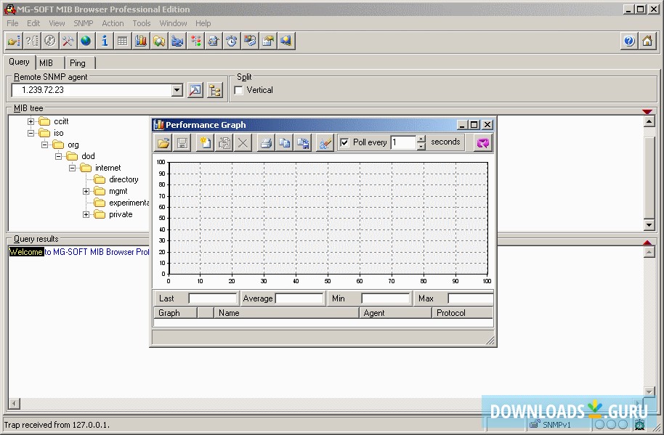
Task: Click the tree hierarchy icon beside agent field
Action: (x=215, y=90)
